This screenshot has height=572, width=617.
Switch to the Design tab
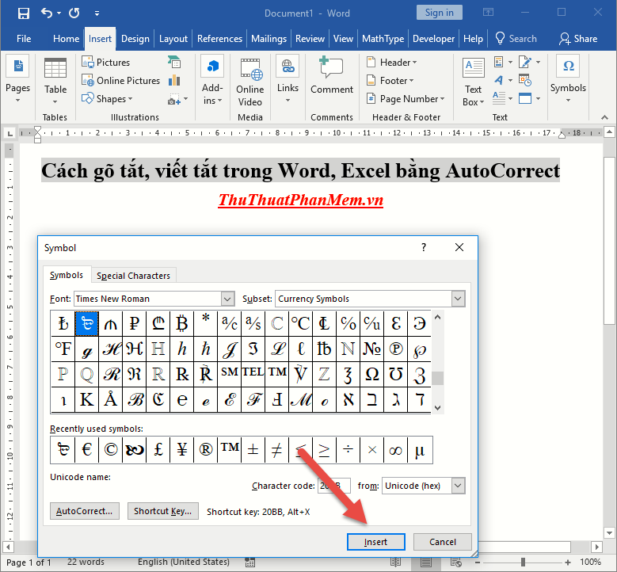pyautogui.click(x=135, y=39)
